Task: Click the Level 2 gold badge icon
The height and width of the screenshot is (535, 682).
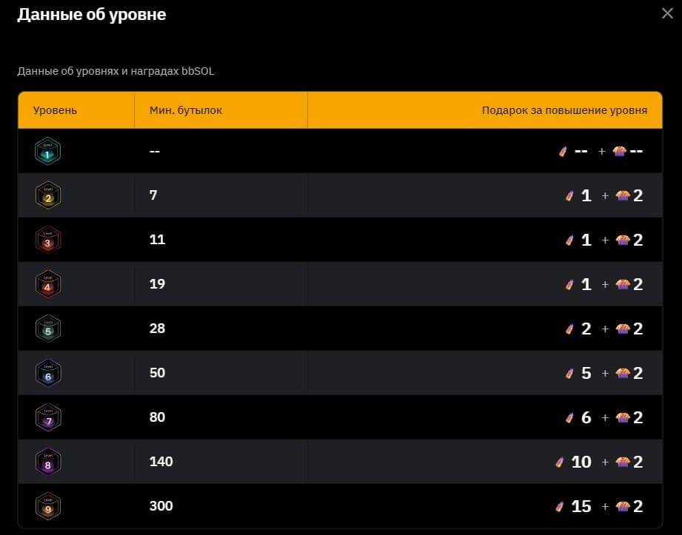Action: tap(47, 196)
